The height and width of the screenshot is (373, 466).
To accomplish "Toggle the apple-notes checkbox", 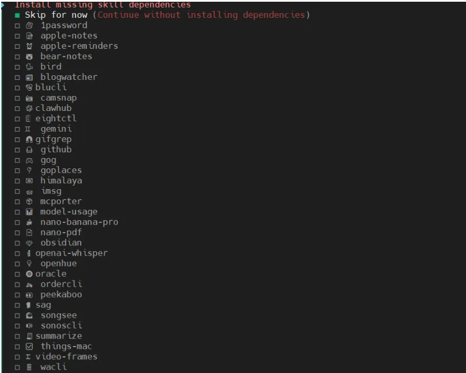I will coord(17,36).
